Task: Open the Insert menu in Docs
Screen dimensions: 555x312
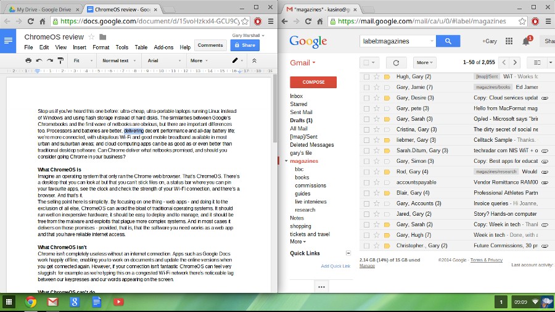Action: [x=79, y=47]
